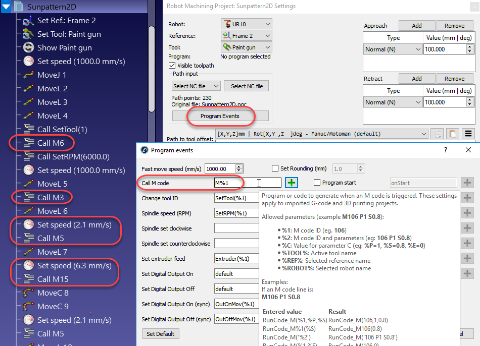
Task: Click the Show Paint gun icon
Action: [x=28, y=48]
